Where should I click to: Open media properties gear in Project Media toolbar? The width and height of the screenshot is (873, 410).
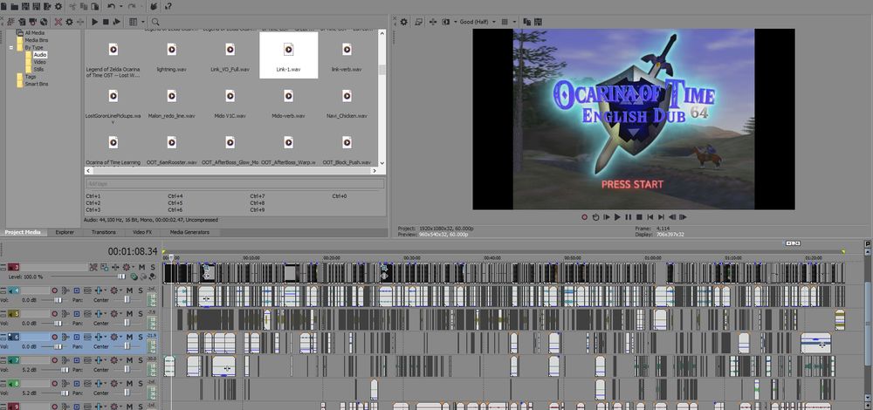[69, 22]
